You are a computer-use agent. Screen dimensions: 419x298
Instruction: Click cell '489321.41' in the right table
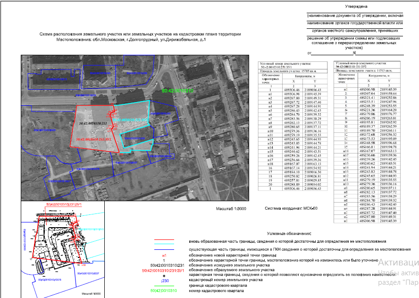click(367, 98)
